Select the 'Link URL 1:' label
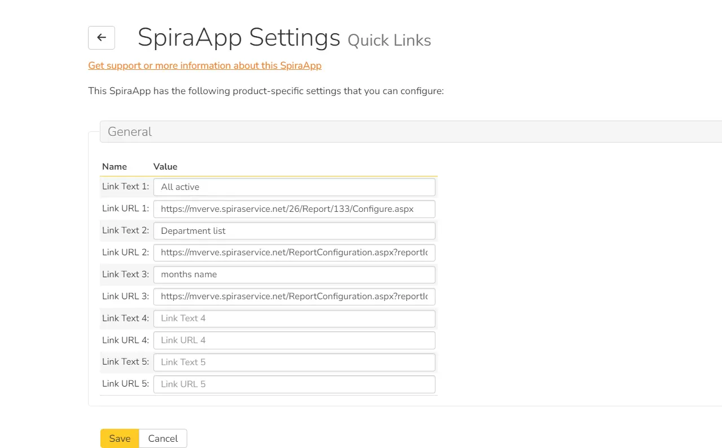Image resolution: width=722 pixels, height=448 pixels. (x=125, y=209)
